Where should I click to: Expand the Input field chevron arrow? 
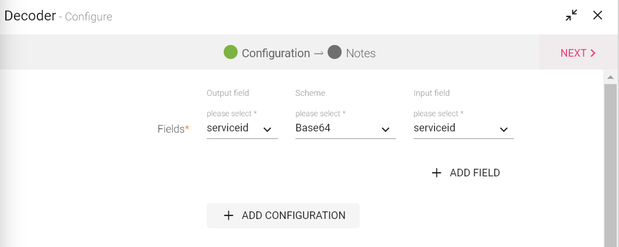pyautogui.click(x=503, y=129)
